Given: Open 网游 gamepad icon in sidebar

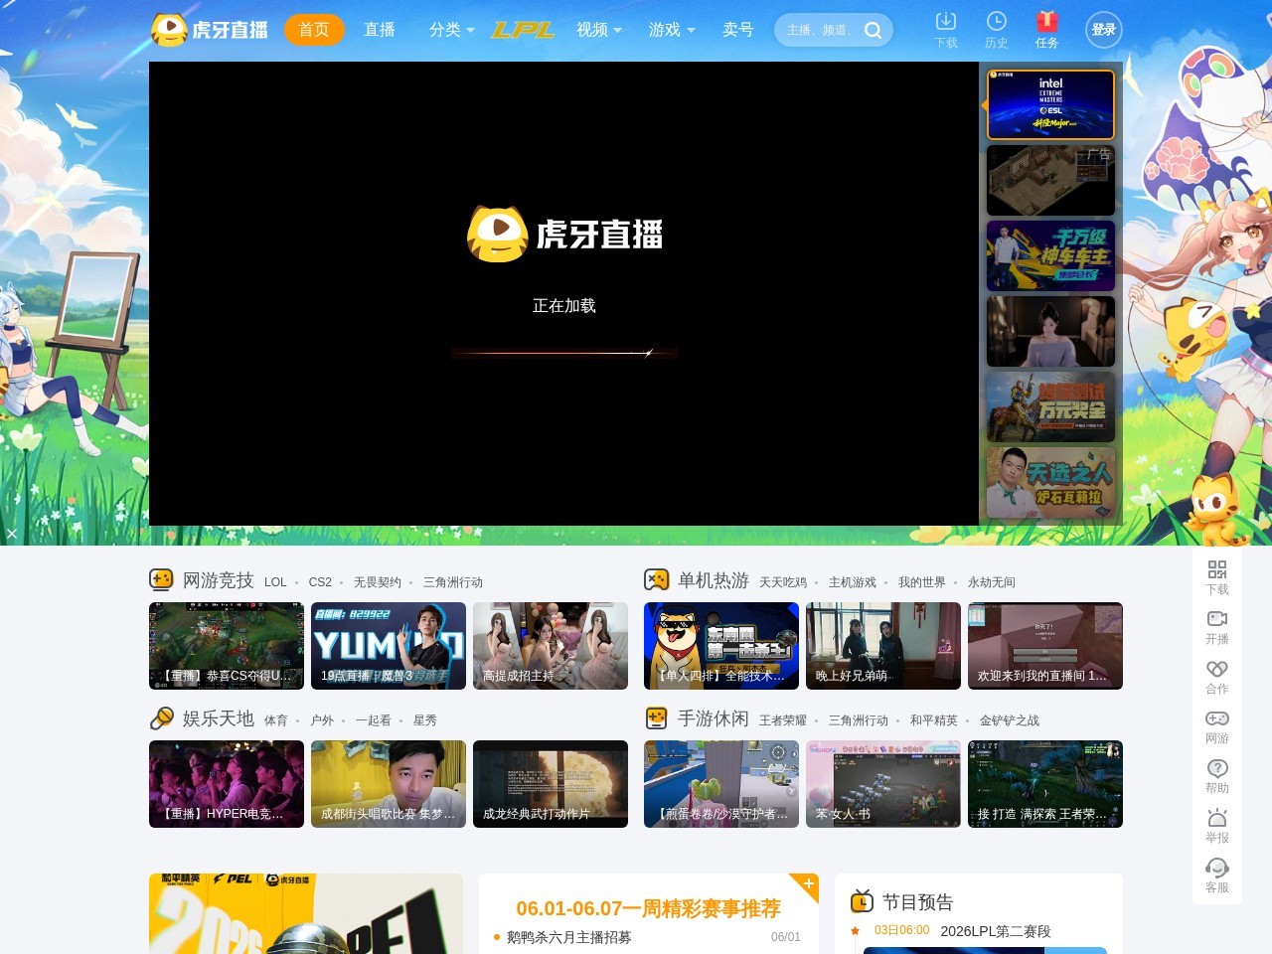Looking at the screenshot, I should point(1217,718).
